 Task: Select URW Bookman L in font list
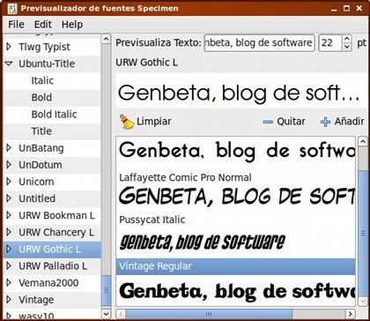56,215
